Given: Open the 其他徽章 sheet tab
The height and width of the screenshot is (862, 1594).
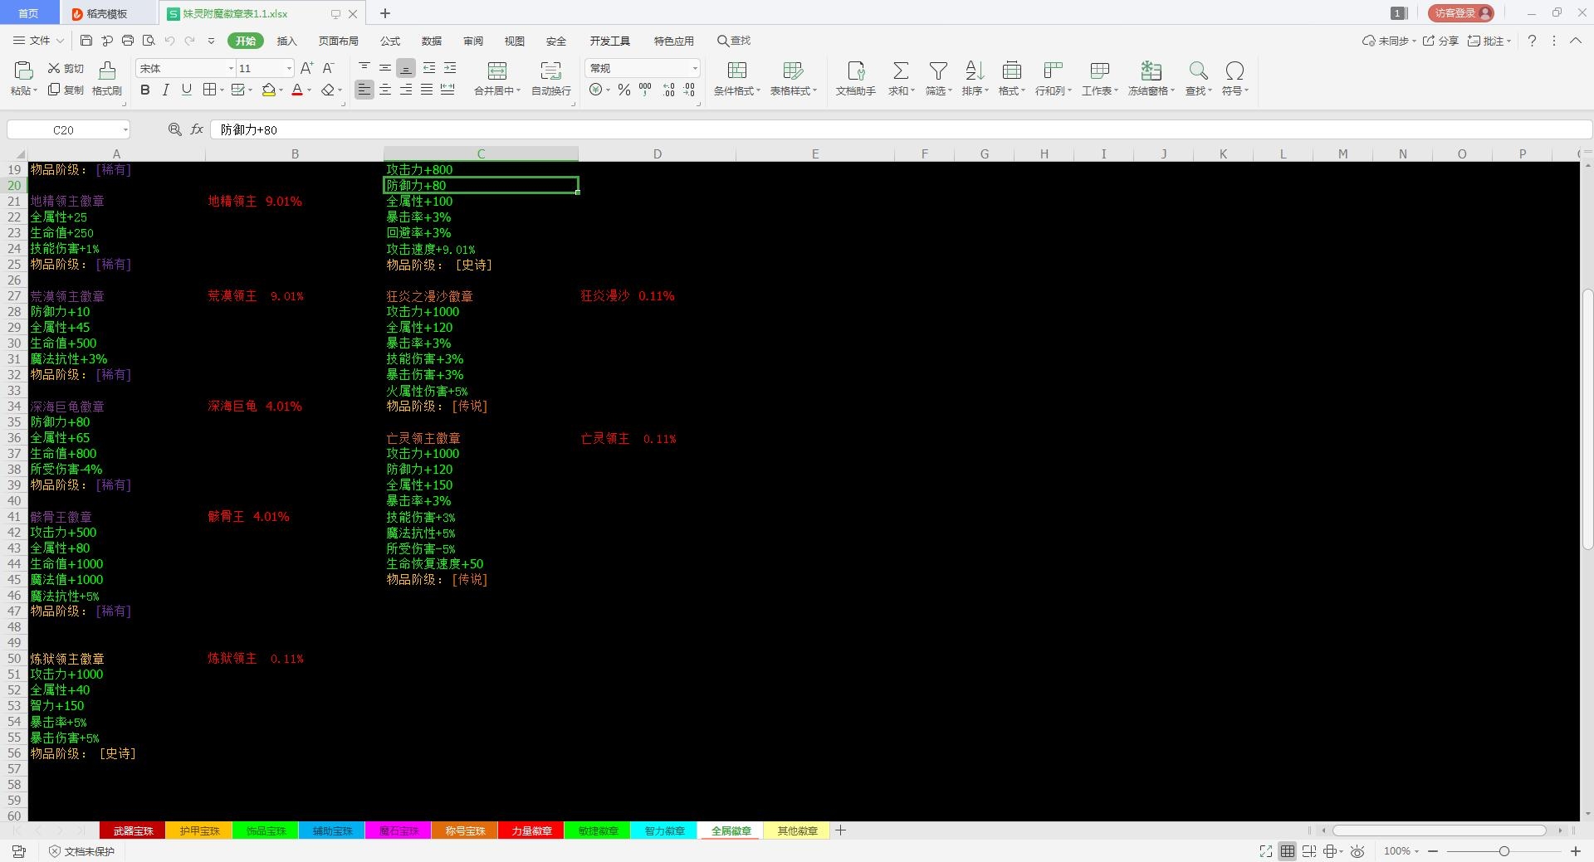Looking at the screenshot, I should (797, 830).
